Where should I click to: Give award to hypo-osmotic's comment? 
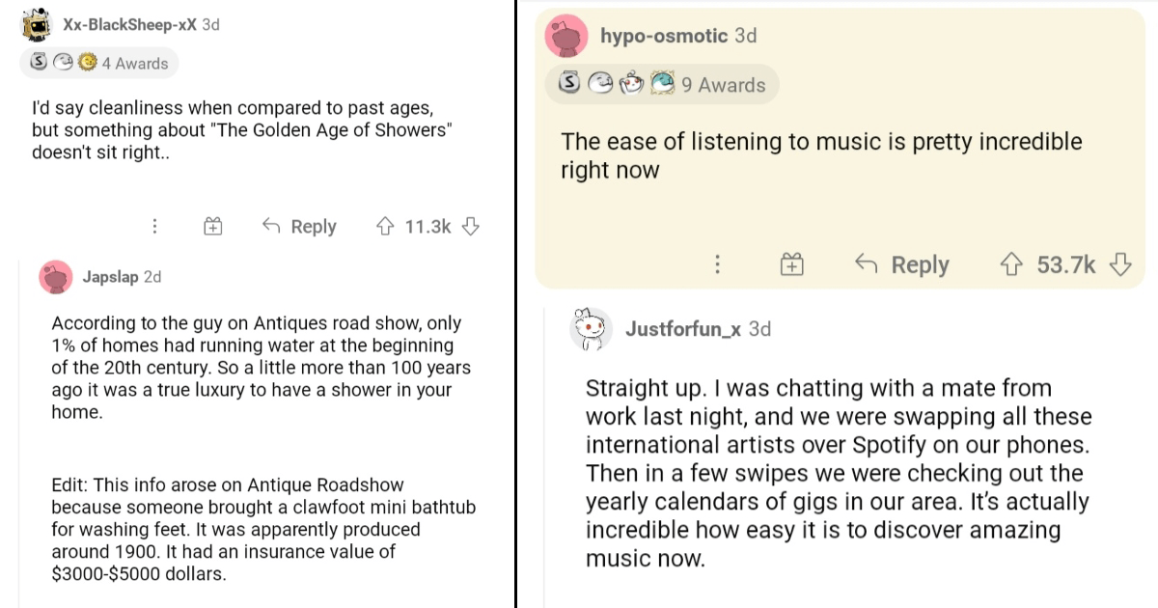[791, 264]
